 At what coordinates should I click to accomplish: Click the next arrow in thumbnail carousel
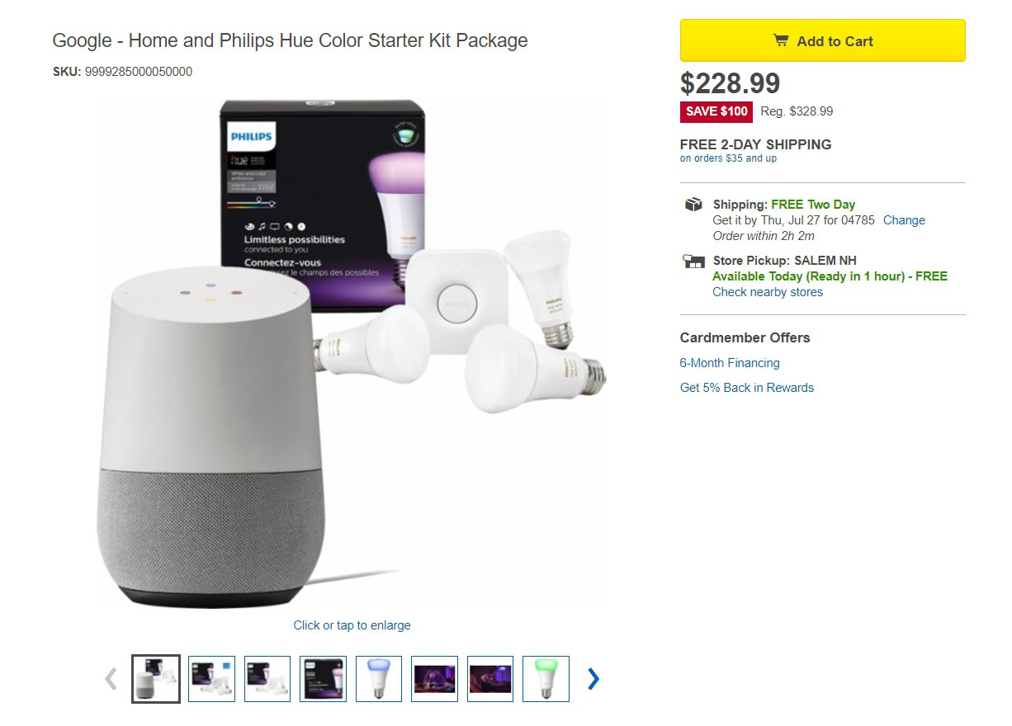point(593,679)
